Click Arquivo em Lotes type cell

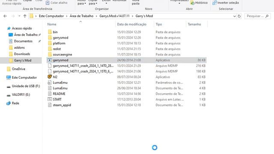pos(170,99)
